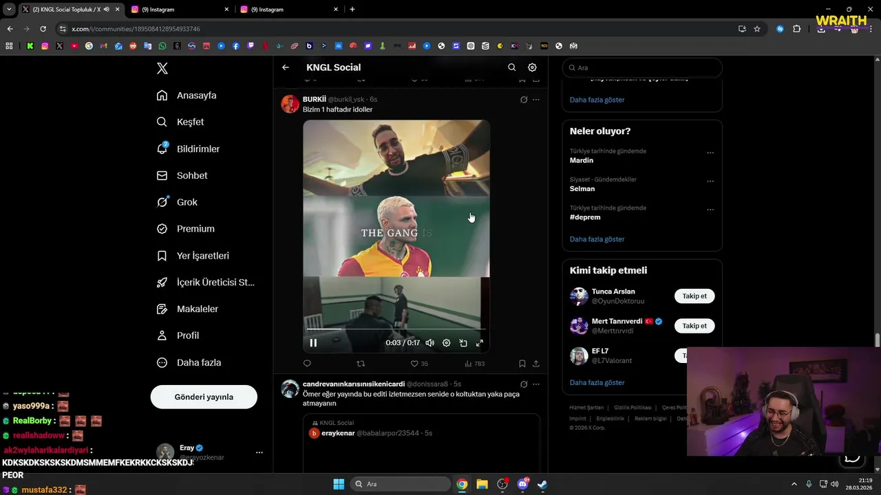Screen dimensions: 881x495
Task: Open Grok assistant
Action: coord(177,202)
